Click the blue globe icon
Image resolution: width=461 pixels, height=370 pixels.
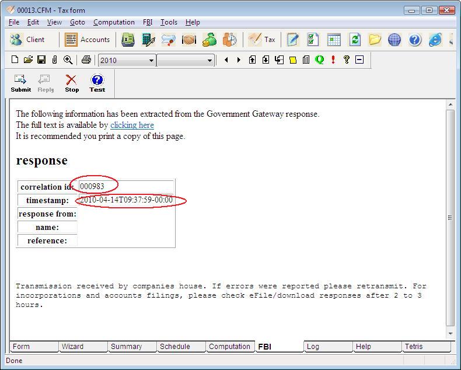394,40
